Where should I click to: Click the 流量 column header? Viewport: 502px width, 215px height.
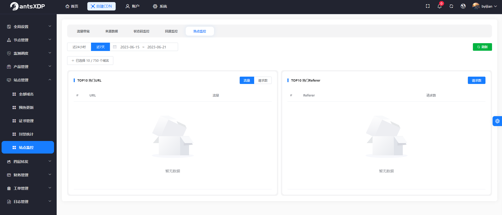216,95
